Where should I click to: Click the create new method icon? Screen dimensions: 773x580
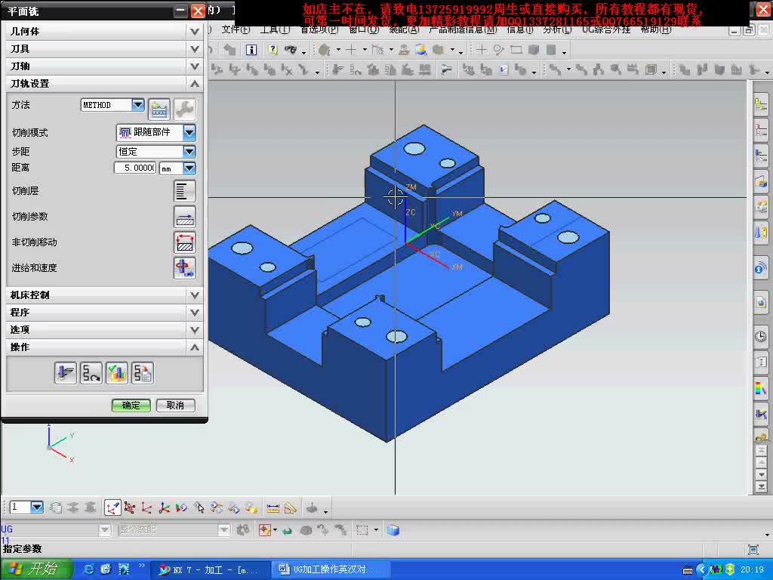pos(159,110)
